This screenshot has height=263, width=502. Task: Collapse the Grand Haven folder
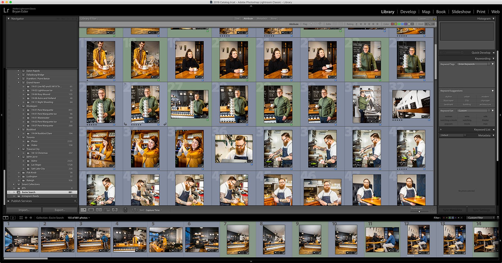pyautogui.click(x=19, y=83)
